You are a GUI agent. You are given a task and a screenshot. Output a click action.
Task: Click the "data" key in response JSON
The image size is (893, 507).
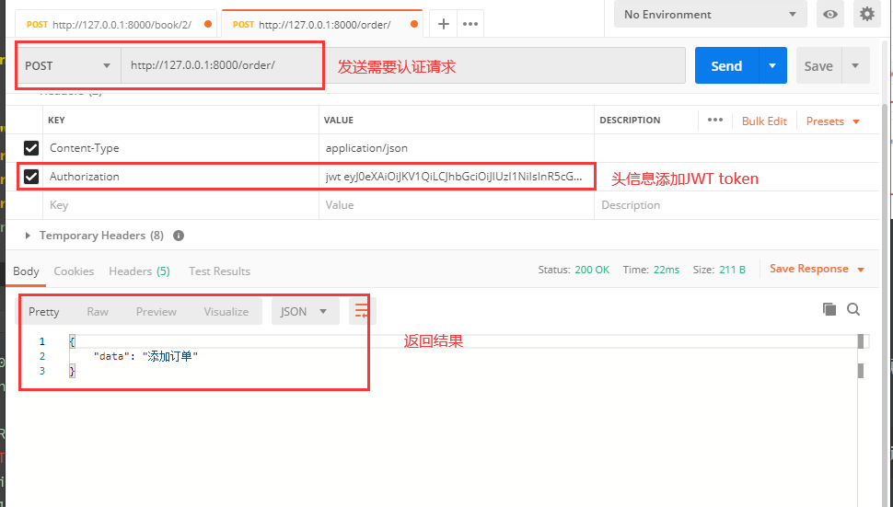(x=111, y=356)
